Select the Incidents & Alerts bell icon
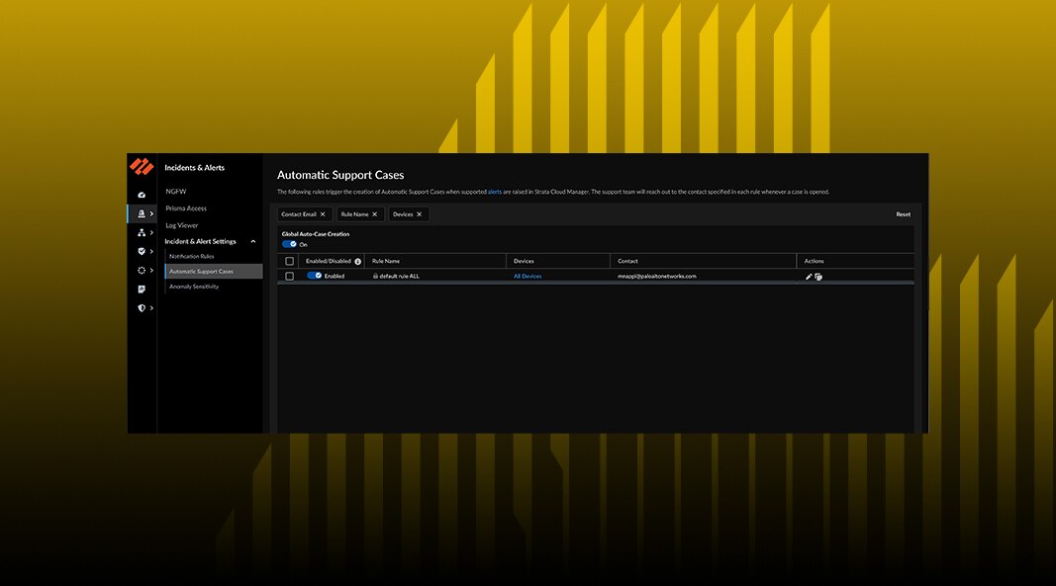Viewport: 1056px width, 586px height. (142, 213)
